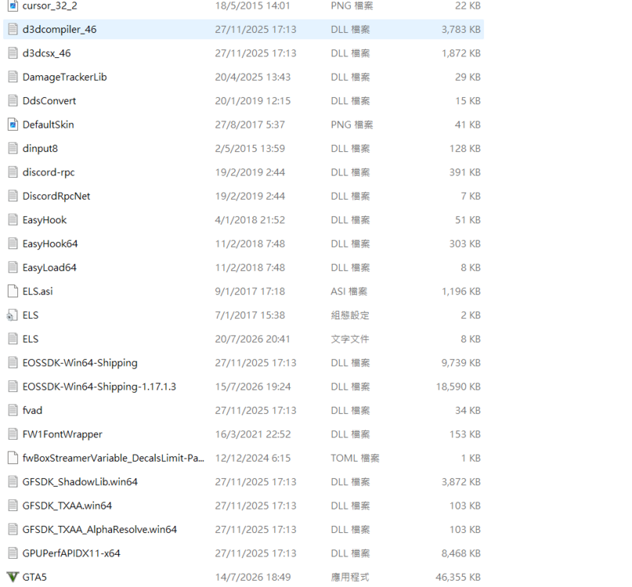This screenshot has width=632, height=587.
Task: Select the ELS.asi file name
Action: click(38, 291)
